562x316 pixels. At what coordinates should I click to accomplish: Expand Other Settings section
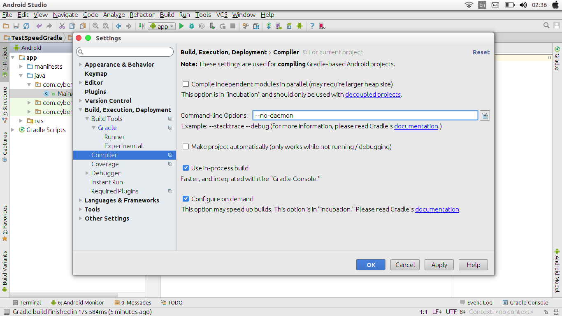click(81, 218)
